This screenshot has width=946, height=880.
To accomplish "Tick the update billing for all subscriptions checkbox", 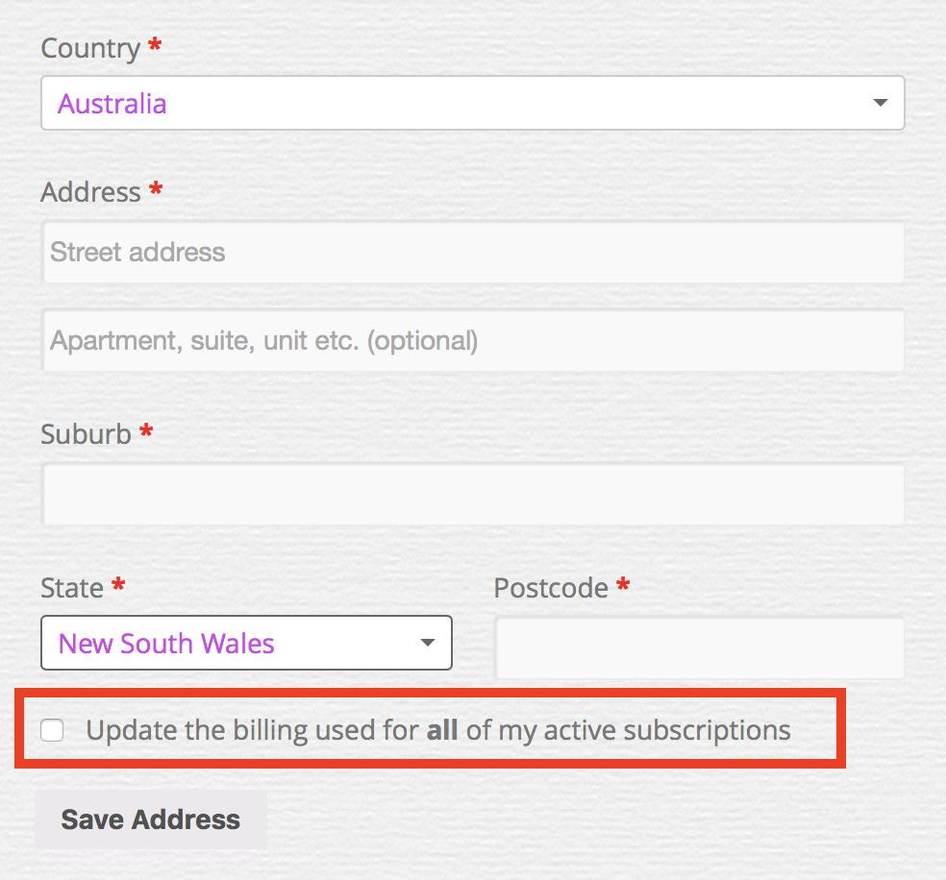I will point(52,730).
